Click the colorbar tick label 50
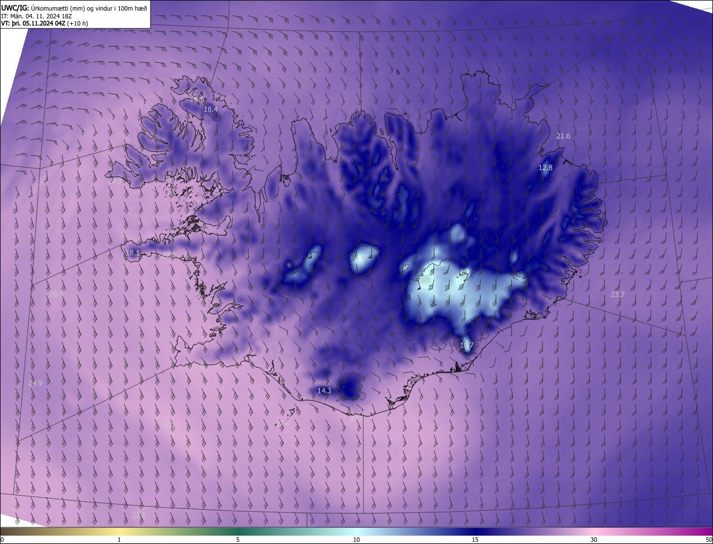 (x=708, y=540)
